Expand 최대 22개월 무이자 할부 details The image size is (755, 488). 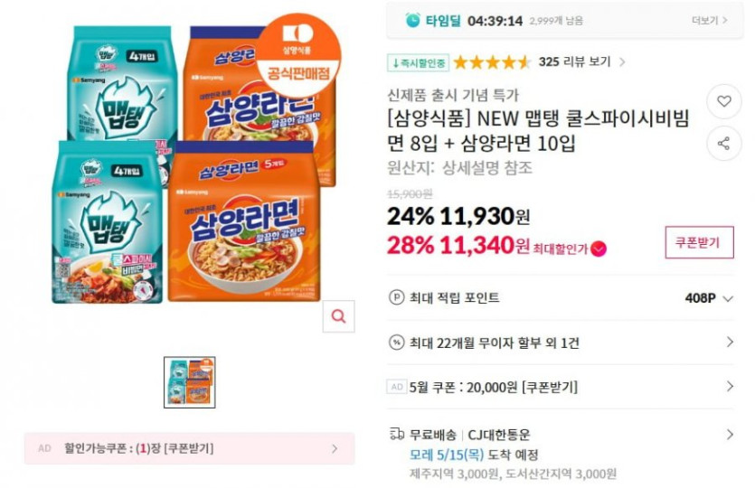click(561, 343)
